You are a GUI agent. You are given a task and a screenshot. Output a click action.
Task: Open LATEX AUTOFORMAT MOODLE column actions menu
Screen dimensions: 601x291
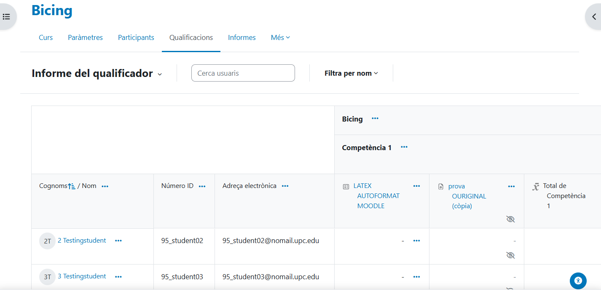coord(416,186)
